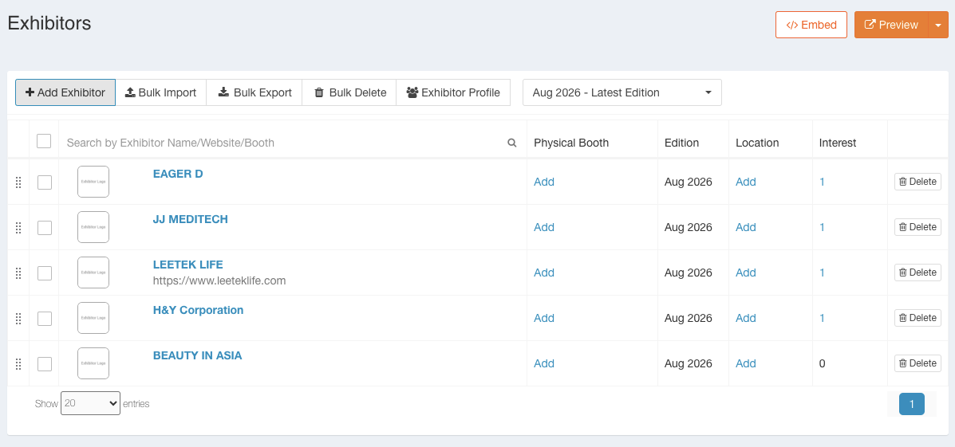The image size is (955, 447).
Task: Open the Preview page
Action: [x=891, y=25]
